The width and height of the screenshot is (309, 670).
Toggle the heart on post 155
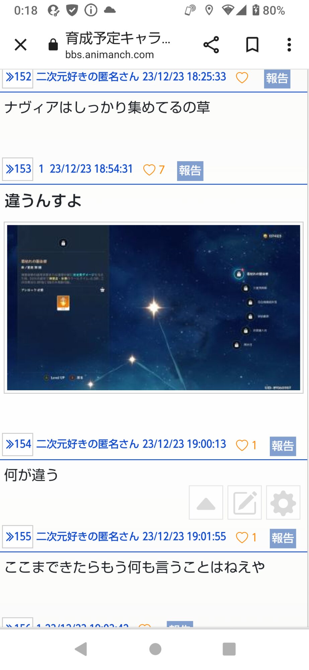pyautogui.click(x=242, y=537)
